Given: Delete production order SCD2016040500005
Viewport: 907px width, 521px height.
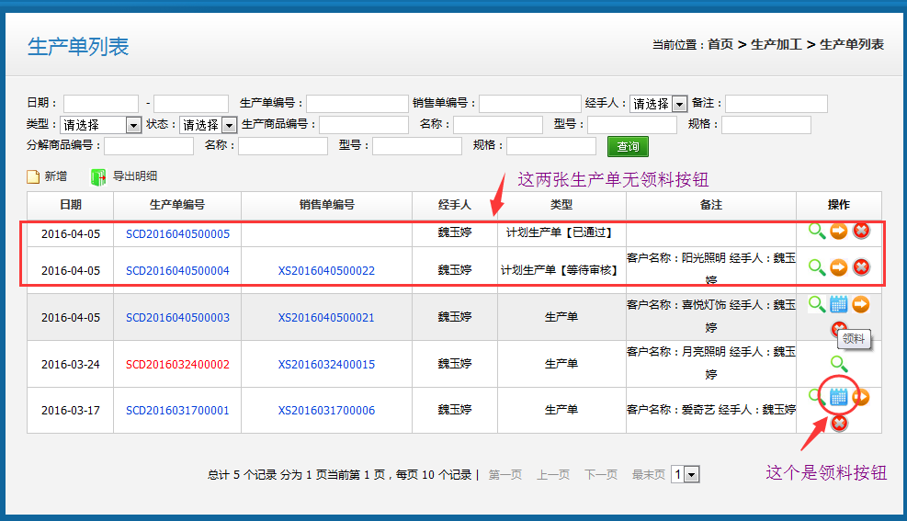Looking at the screenshot, I should click(x=861, y=231).
